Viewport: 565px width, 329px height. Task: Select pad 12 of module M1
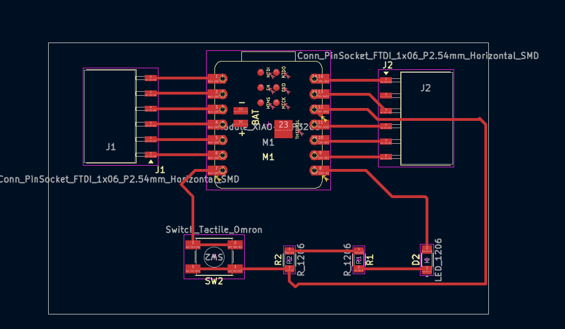tap(320, 109)
